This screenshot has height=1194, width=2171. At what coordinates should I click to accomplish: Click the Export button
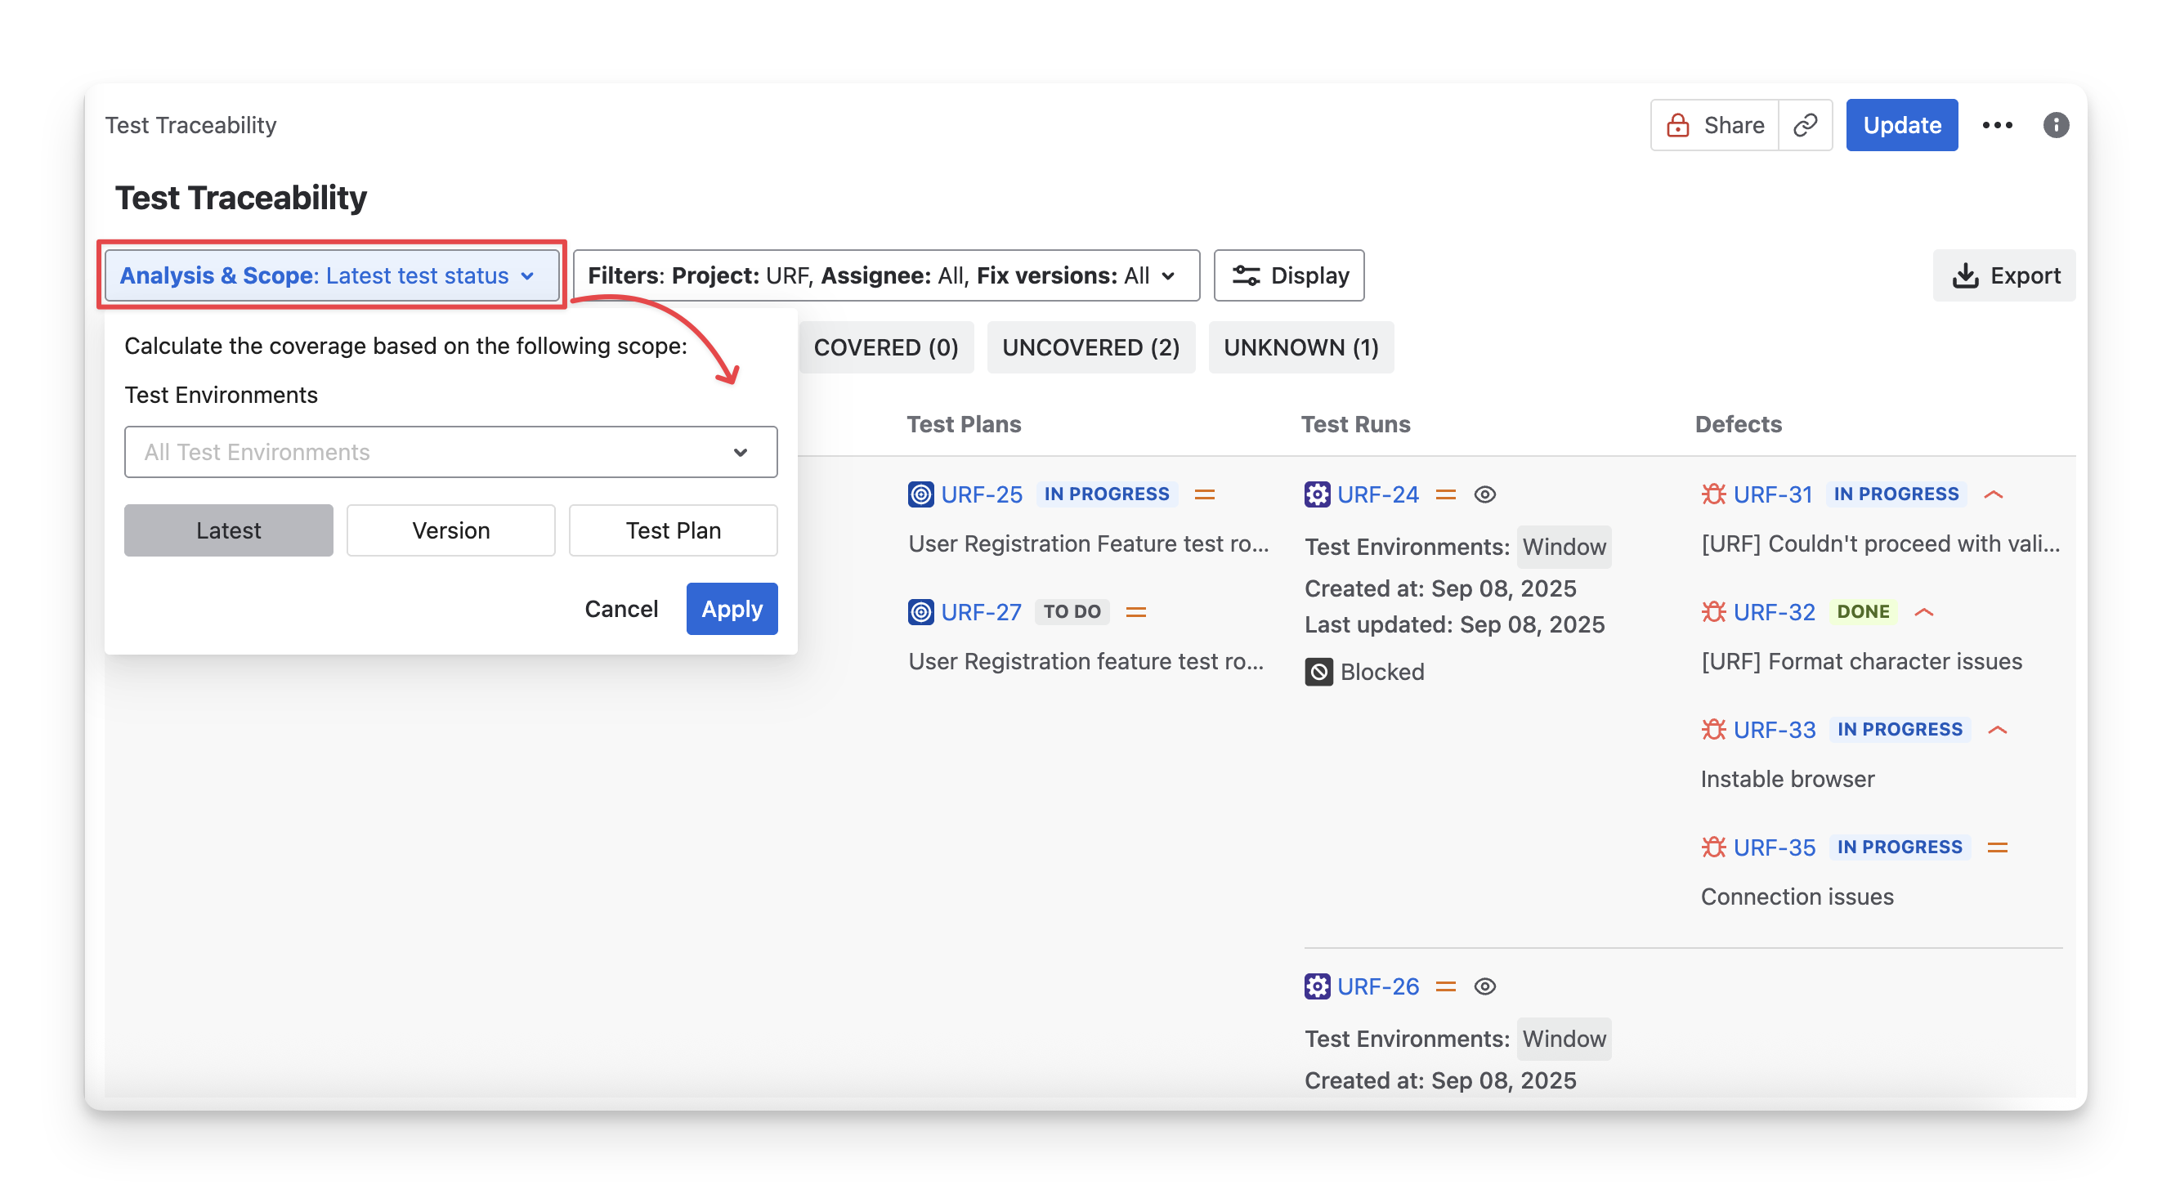(2006, 275)
